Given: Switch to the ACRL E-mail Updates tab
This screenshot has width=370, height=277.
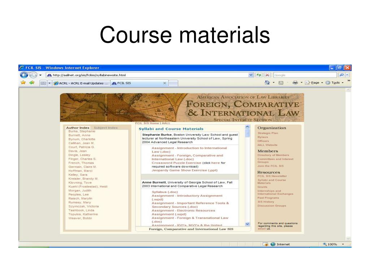Looking at the screenshot, I should pyautogui.click(x=81, y=83).
